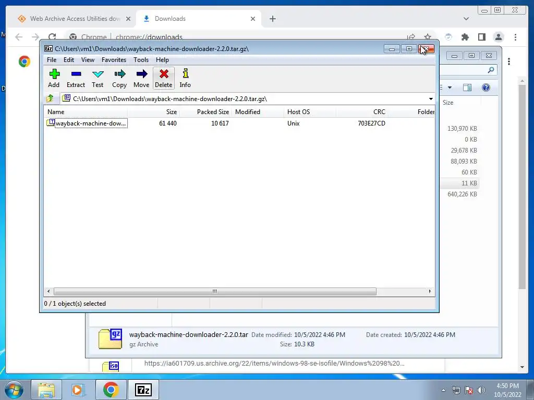Screen dimensions: 534x400
Task: Click the archive.org Windows 98 download link
Action: pos(274,363)
